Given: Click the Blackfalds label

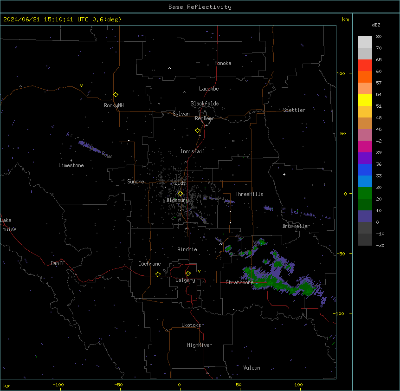Looking at the screenshot, I should click(x=205, y=104).
